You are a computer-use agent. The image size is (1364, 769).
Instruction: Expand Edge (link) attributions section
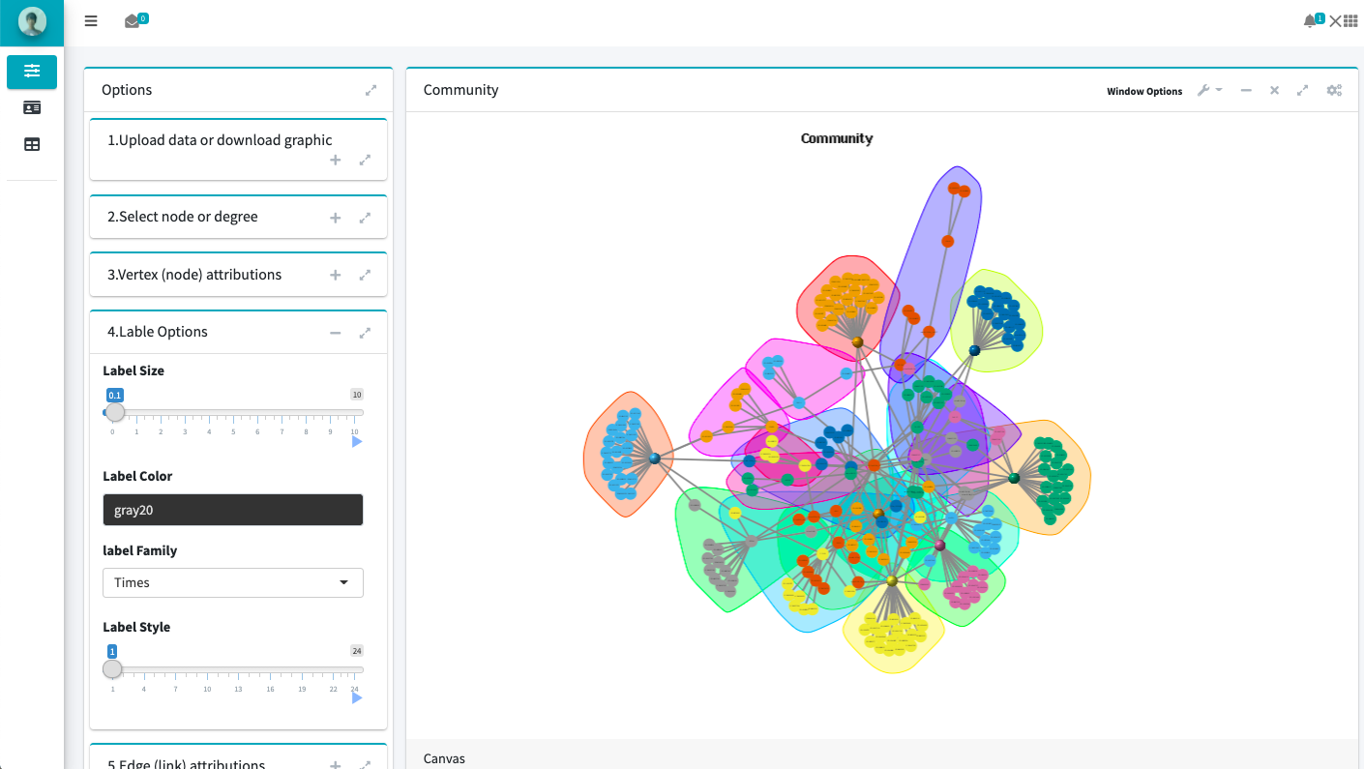pos(336,764)
